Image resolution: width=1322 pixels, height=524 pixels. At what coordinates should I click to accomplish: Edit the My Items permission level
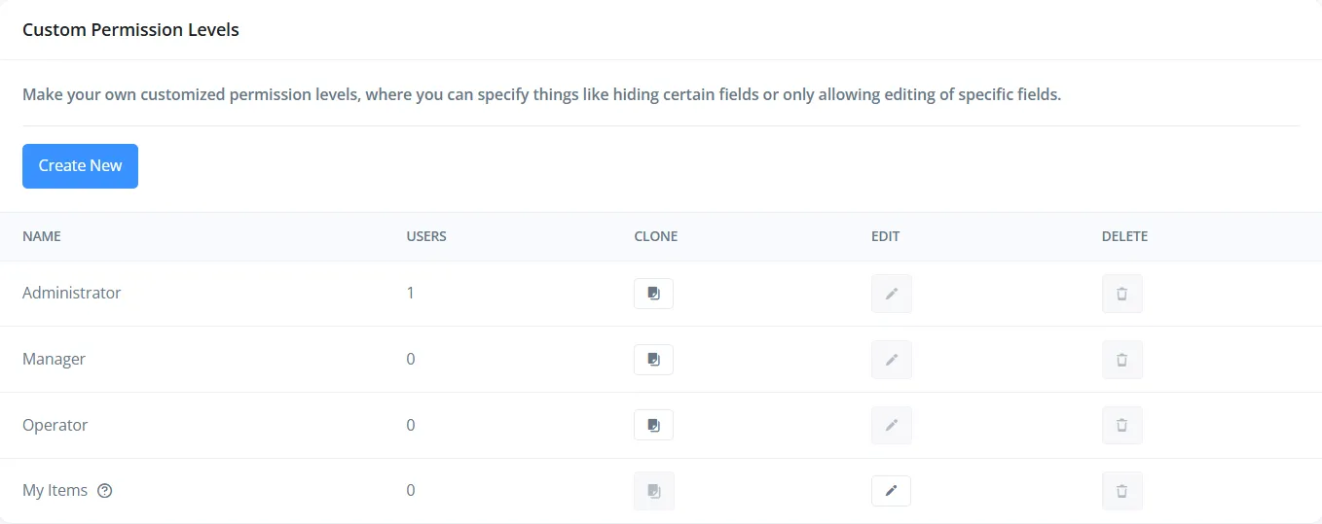pos(891,491)
